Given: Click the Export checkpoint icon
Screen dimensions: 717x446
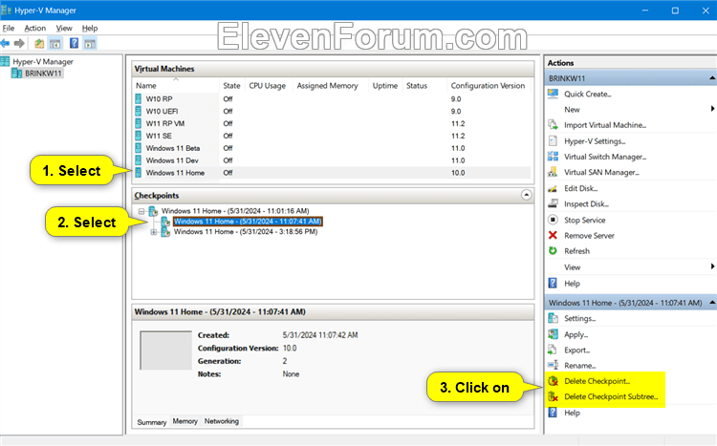Looking at the screenshot, I should 553,350.
